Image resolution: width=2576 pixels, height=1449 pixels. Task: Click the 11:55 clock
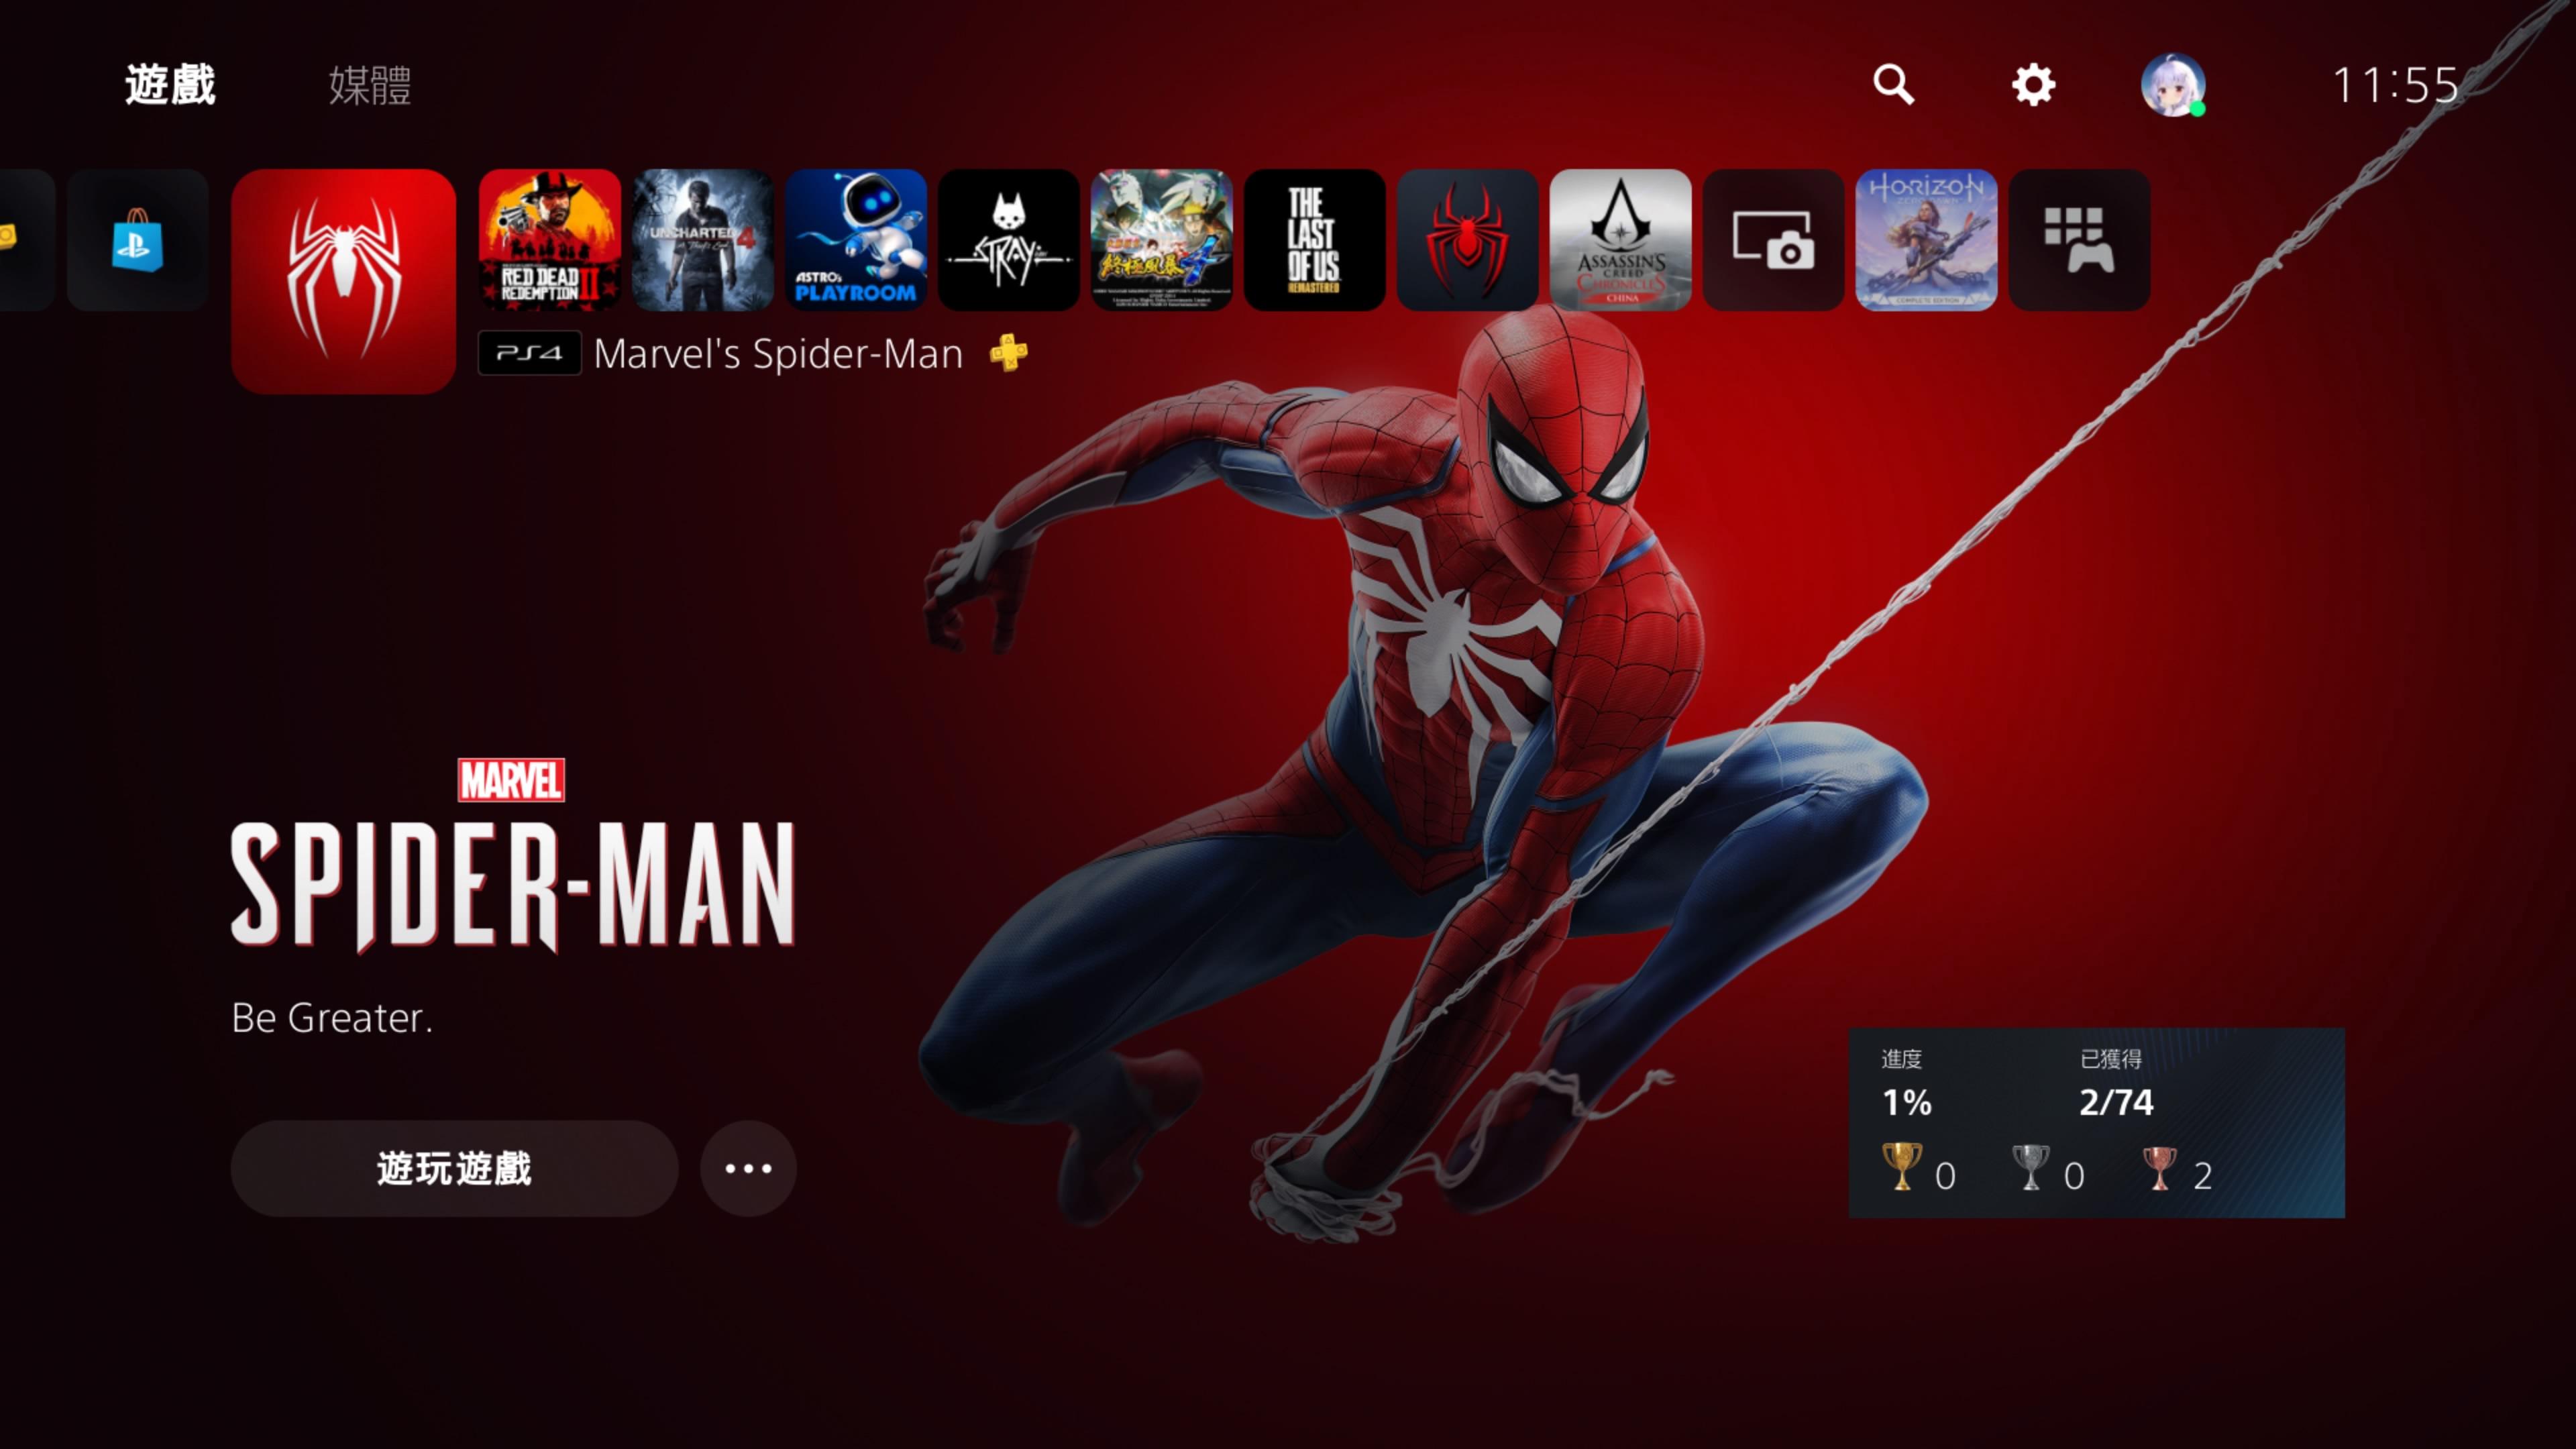[2395, 85]
